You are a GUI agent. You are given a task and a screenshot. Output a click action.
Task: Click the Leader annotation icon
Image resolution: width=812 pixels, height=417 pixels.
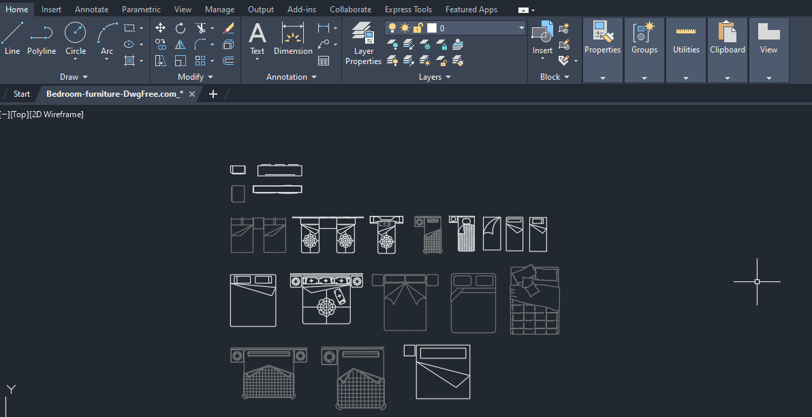tap(324, 44)
